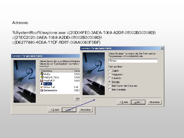The image size is (184, 138).
Task: Select the WordToPDF row text
Action: pyautogui.click(x=49, y=80)
